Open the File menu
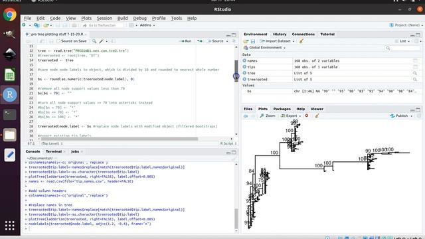The image size is (425, 239). (27, 19)
